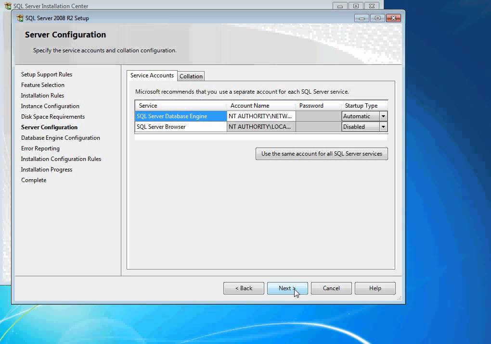
Task: Click the SQL Server Installation Center window icon
Action: click(8, 6)
